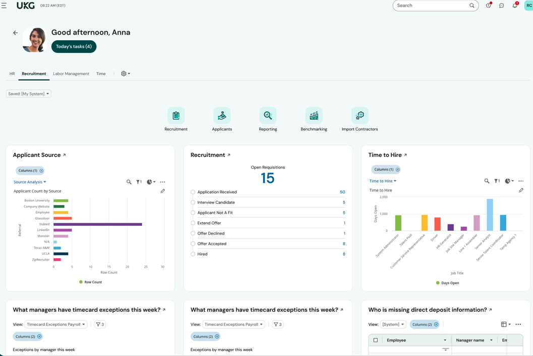Check the select-all checkbox beside Employee column
Viewport: 533px width, 356px height.
pos(375,340)
